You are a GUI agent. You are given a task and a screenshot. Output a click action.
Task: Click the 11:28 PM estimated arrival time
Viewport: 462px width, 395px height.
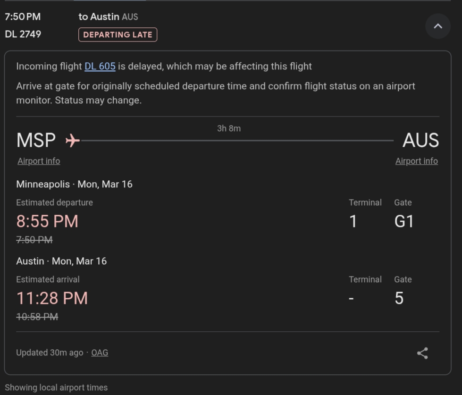pyautogui.click(x=52, y=298)
